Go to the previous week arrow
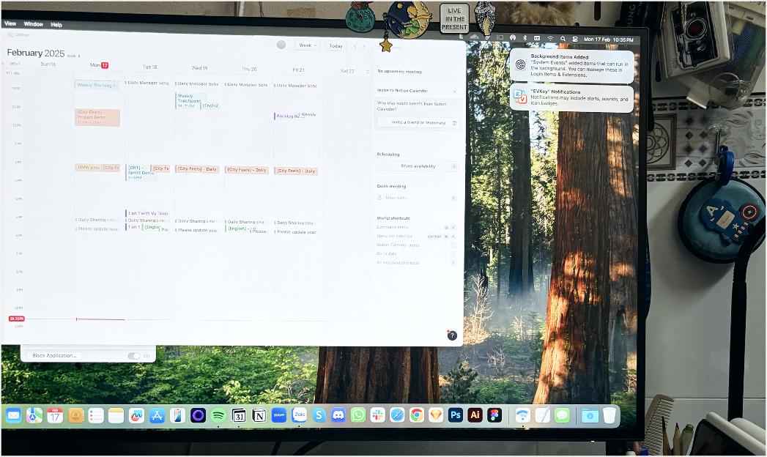The image size is (767, 457). coord(355,46)
